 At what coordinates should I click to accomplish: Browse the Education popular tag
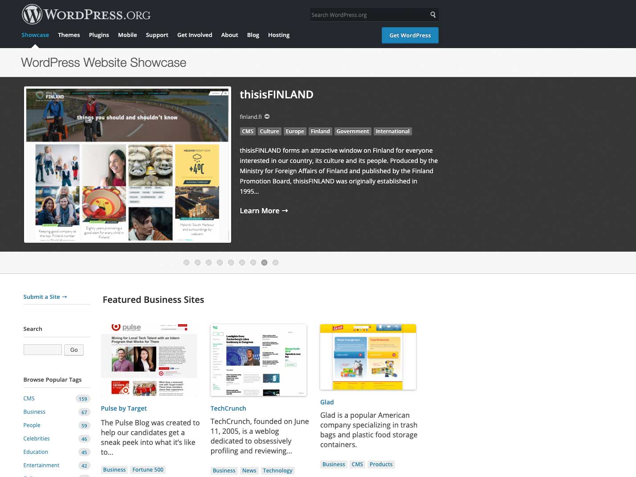click(36, 452)
